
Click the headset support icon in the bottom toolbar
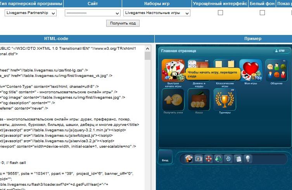pos(219,159)
